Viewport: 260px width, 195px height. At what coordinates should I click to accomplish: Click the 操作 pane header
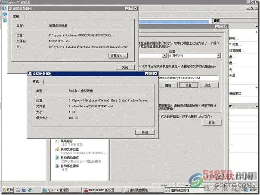pos(235,21)
